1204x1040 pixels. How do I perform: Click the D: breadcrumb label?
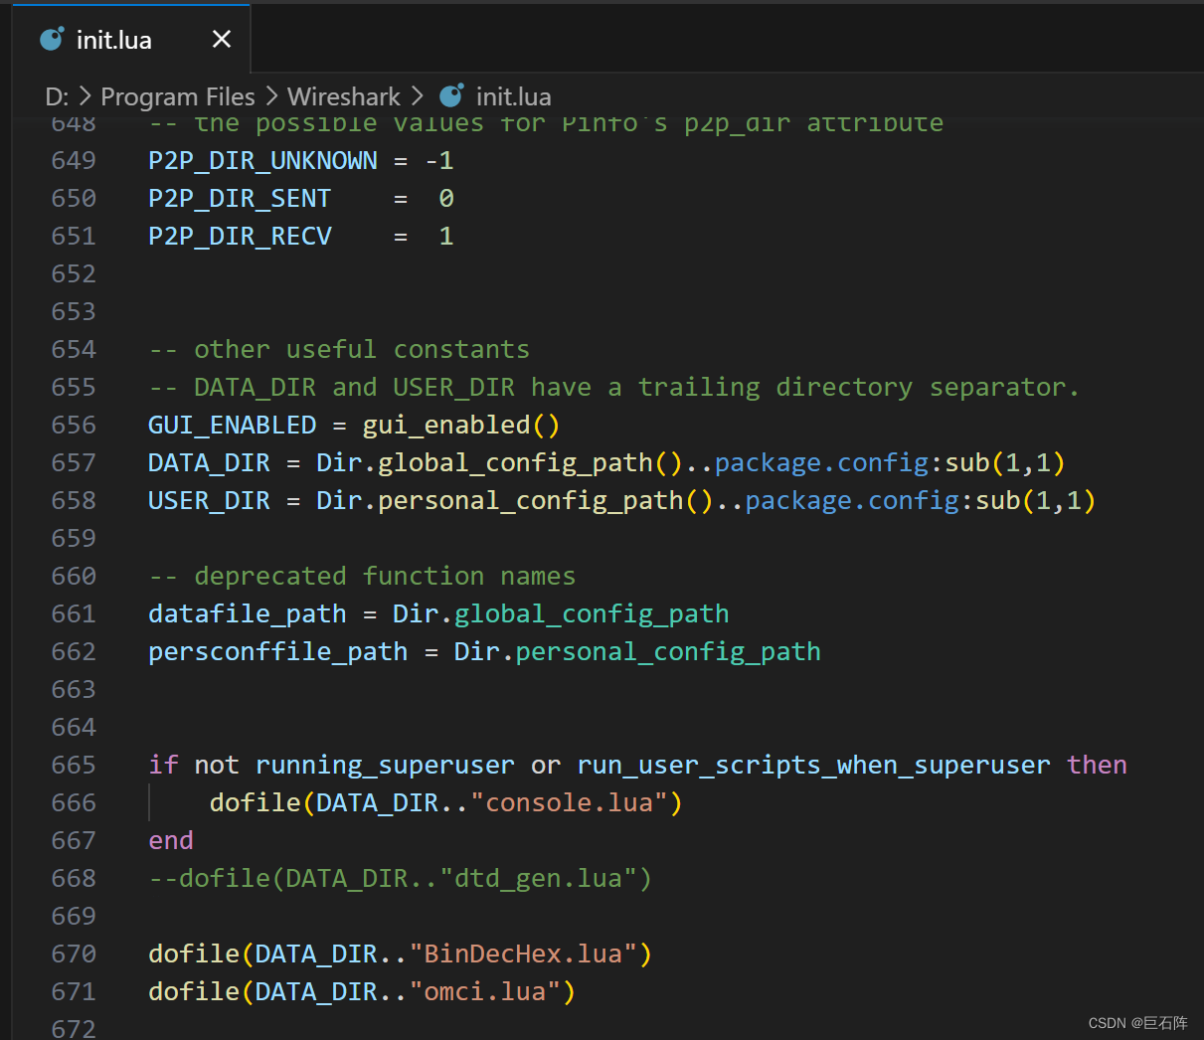tap(57, 95)
